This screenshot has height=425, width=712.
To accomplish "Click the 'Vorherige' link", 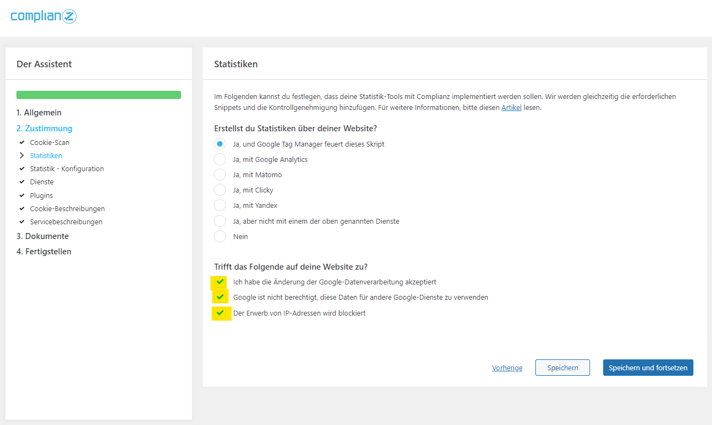I will [507, 368].
